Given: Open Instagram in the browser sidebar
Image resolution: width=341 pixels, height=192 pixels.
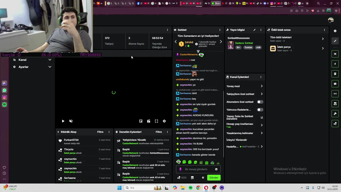Looking at the screenshot, I should tap(5, 98).
